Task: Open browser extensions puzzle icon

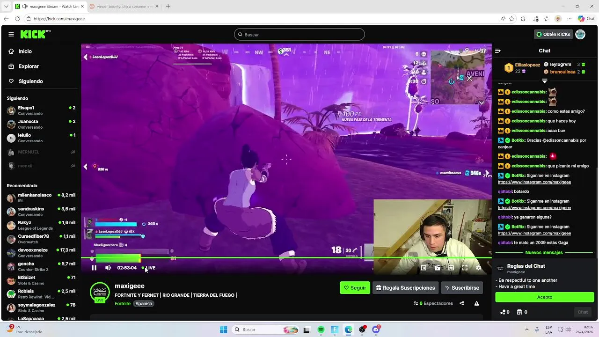Action: (523, 19)
